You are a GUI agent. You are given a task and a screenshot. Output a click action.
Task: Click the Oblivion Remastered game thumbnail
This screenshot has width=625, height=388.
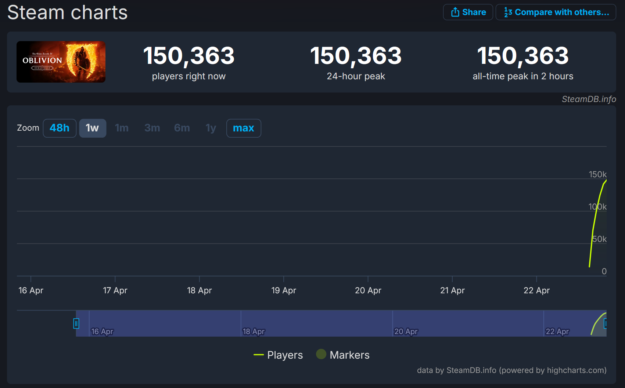click(x=61, y=62)
